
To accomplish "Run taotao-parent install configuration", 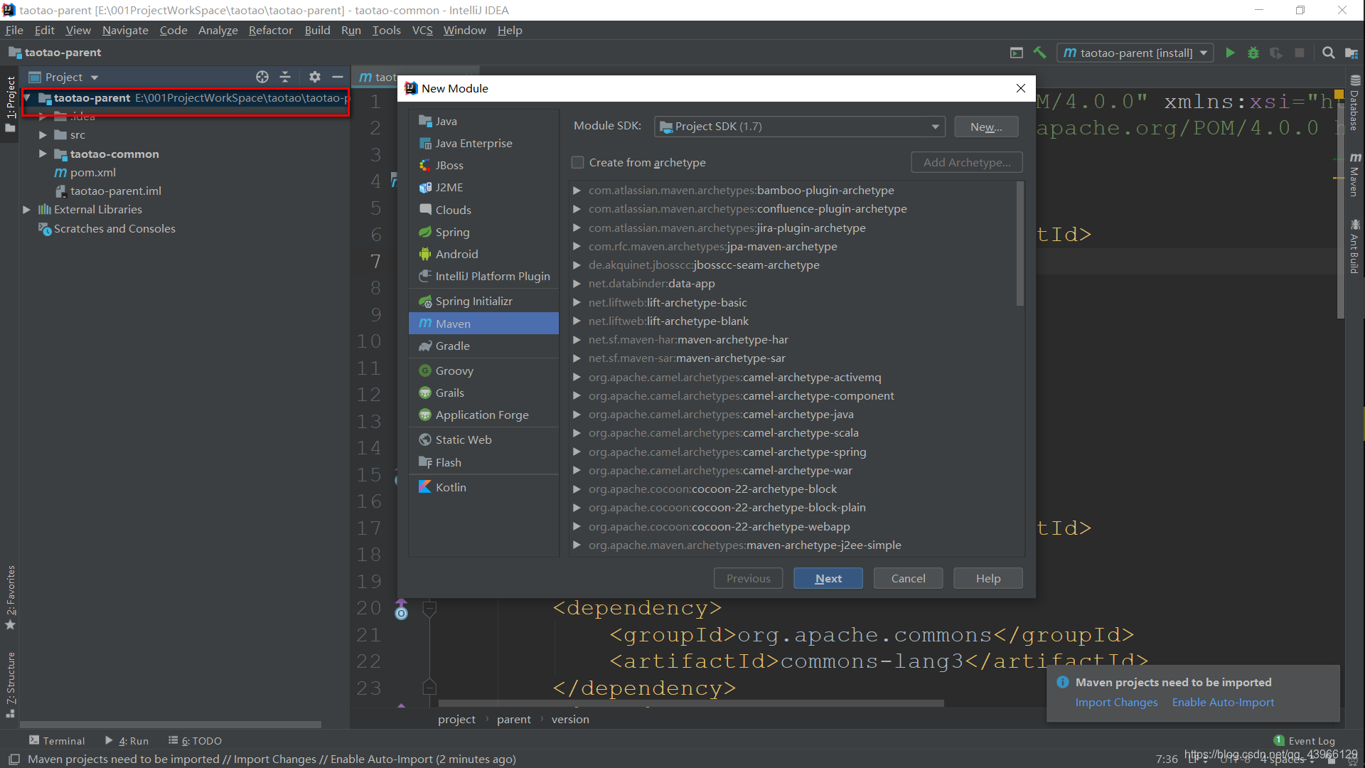I will pos(1230,53).
